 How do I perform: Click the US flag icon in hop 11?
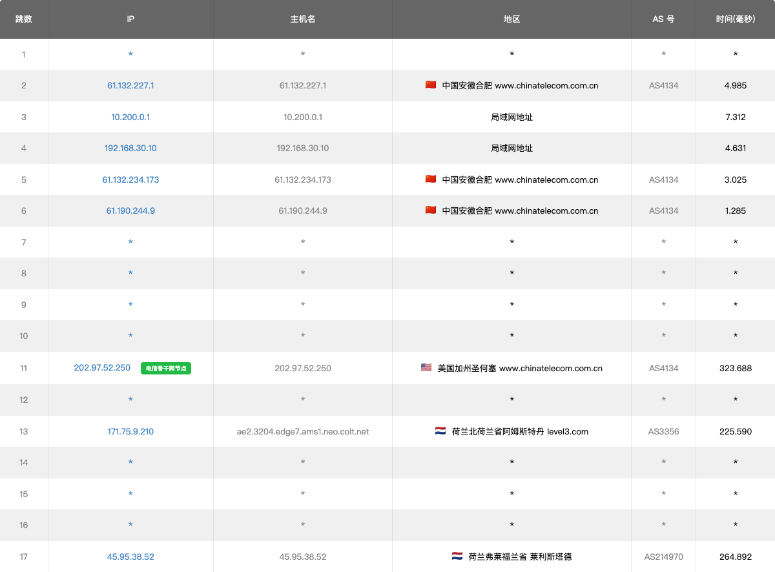click(x=426, y=368)
